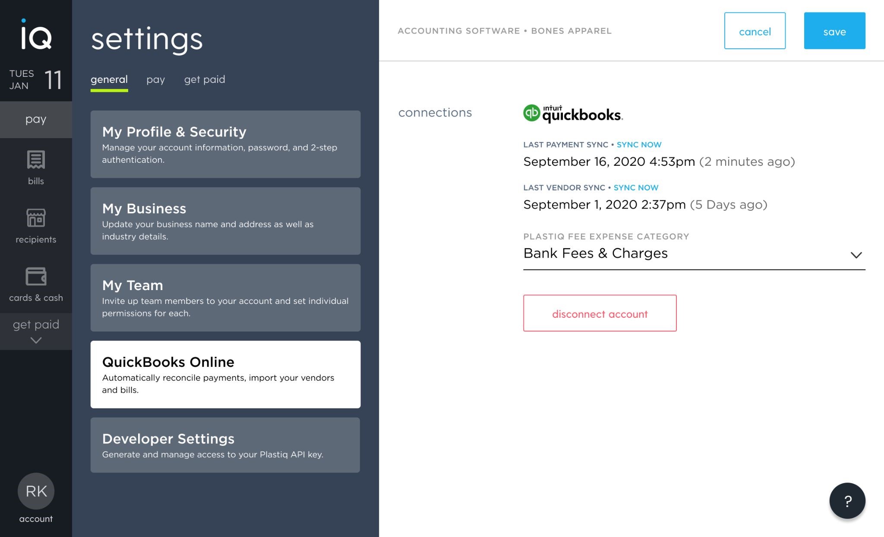Open the My Team settings card
The height and width of the screenshot is (537, 884).
tap(225, 298)
